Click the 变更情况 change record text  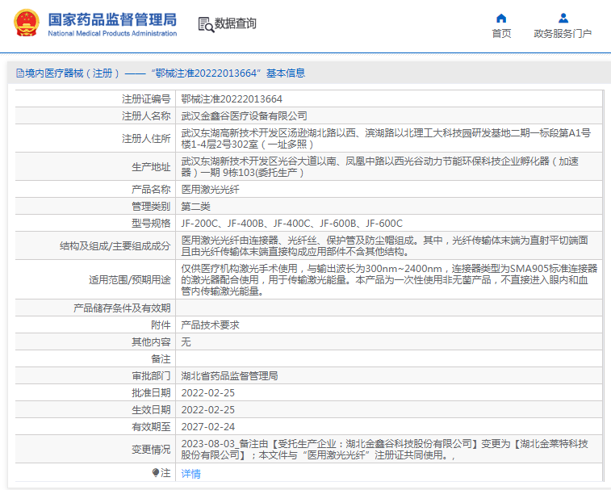tap(385, 449)
